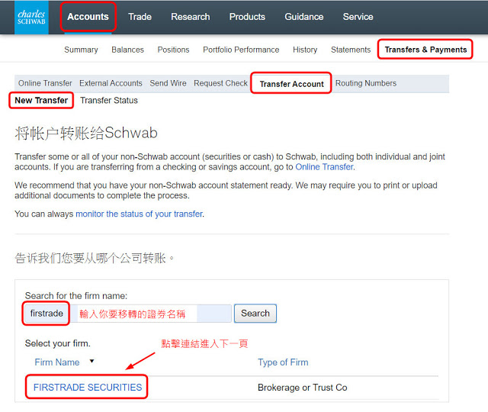Viewport: 488px width, 412px height.
Task: Click 'Brokerage or Trust Co' cell
Action: click(302, 388)
